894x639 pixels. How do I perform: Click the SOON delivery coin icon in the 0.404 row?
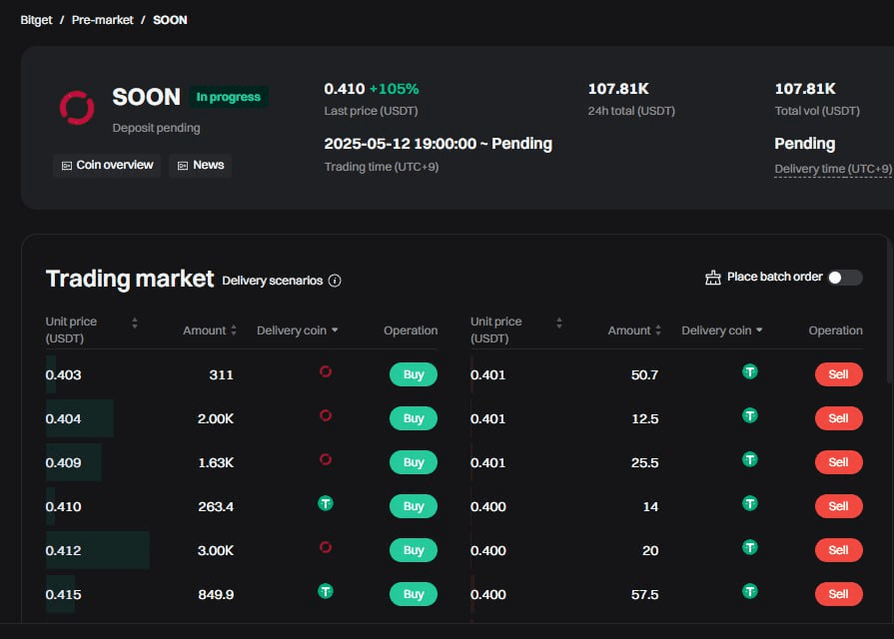[326, 415]
